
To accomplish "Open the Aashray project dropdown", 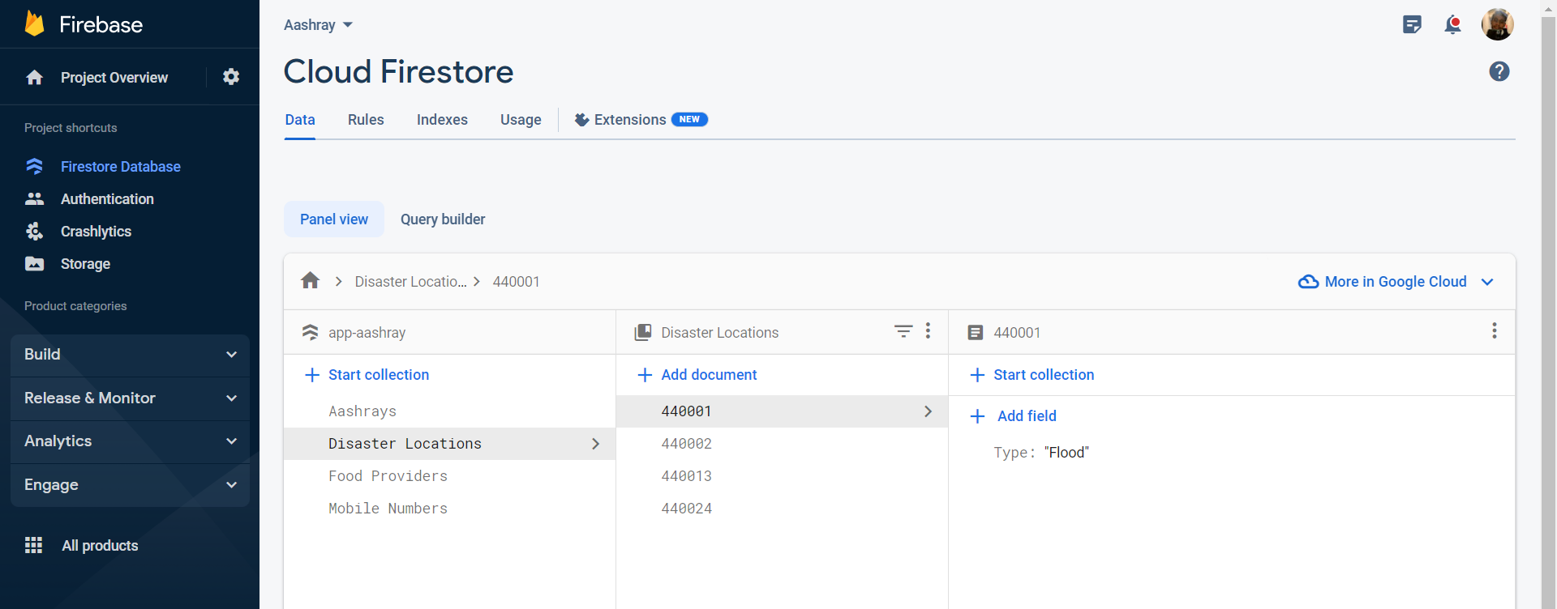I will tap(318, 25).
